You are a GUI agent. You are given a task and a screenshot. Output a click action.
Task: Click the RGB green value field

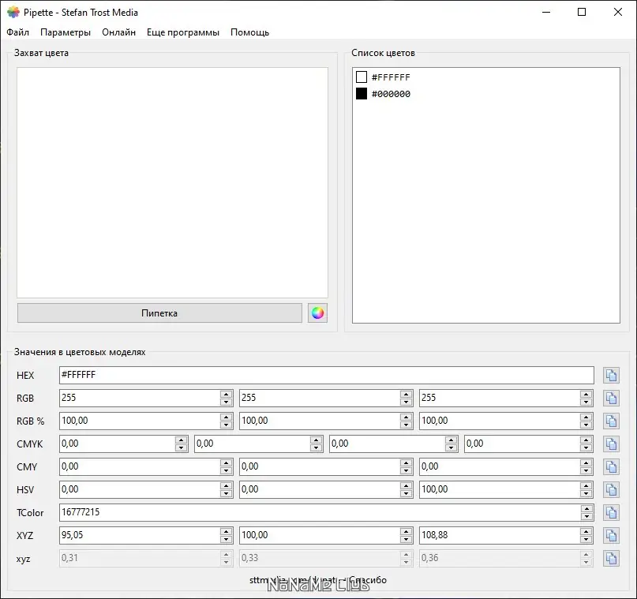tap(320, 398)
